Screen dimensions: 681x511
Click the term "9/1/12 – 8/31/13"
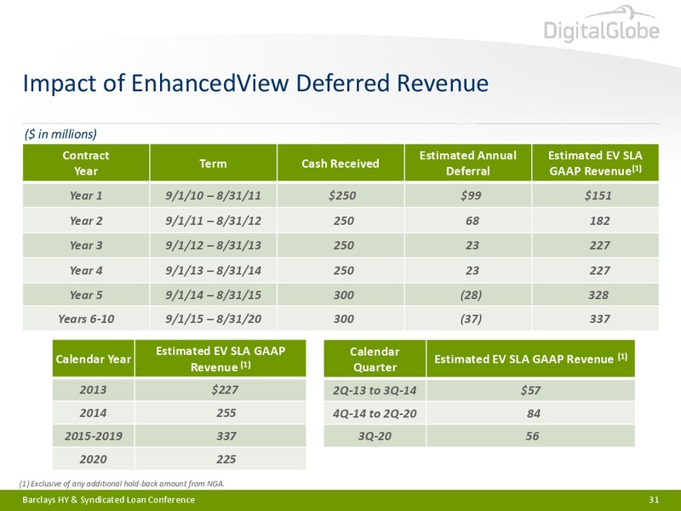tap(214, 245)
